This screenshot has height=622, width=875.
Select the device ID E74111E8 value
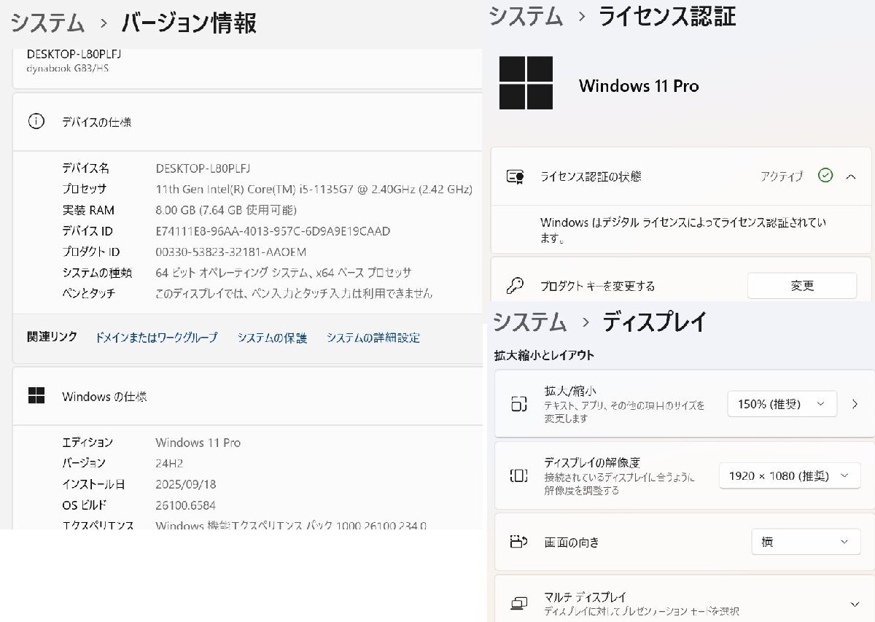tap(273, 231)
